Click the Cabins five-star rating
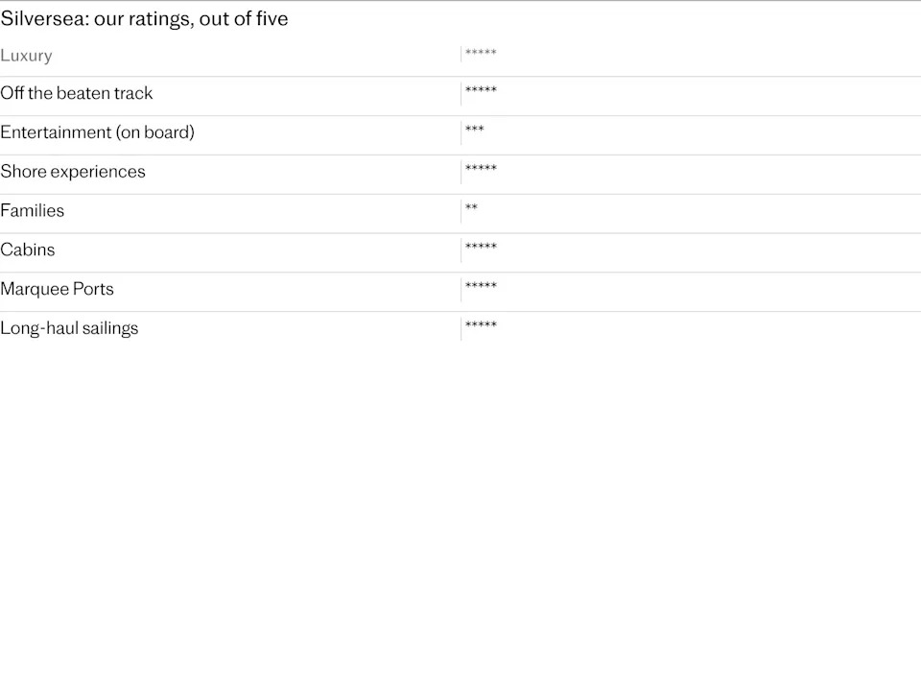This screenshot has height=691, width=921. click(x=481, y=247)
